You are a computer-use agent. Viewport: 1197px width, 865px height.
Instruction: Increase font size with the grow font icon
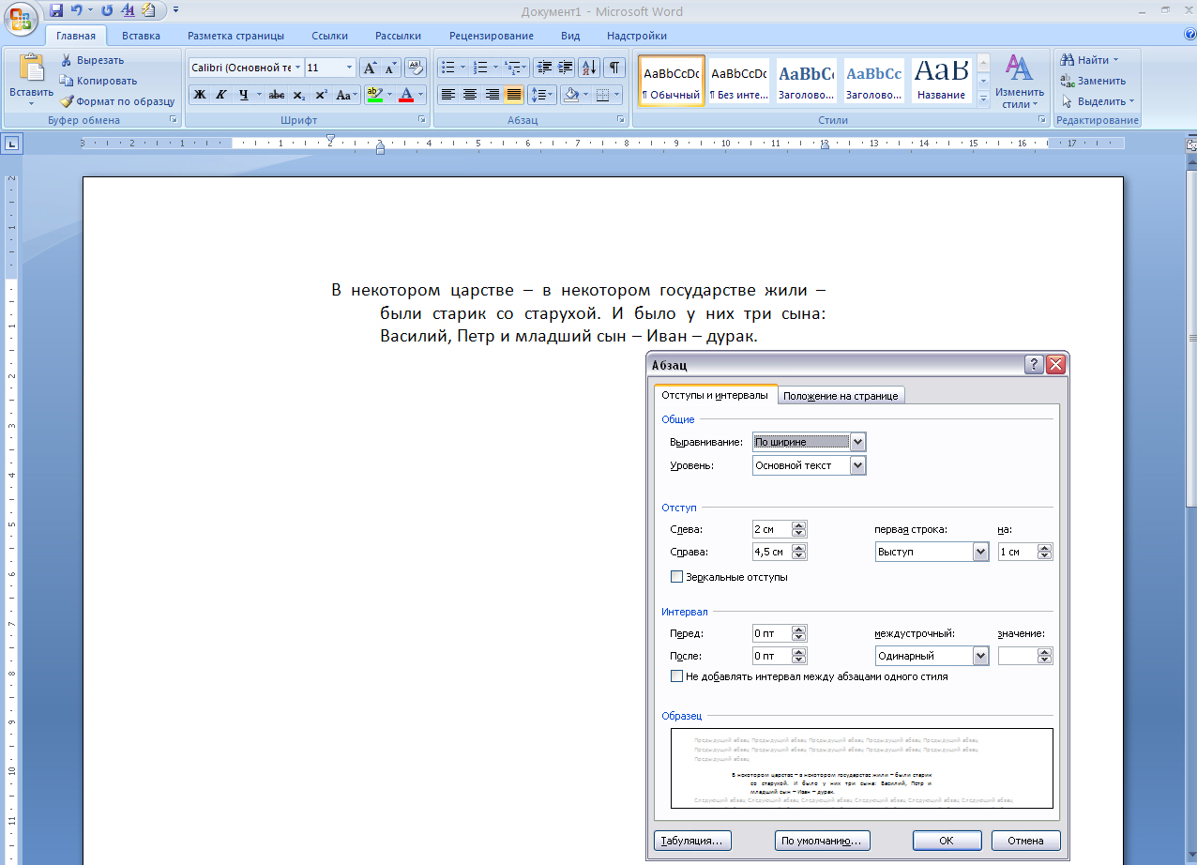370,68
